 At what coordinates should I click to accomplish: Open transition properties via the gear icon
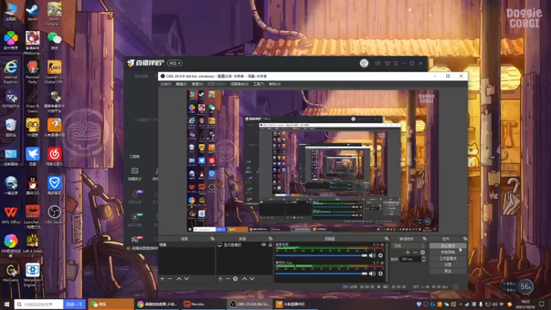(x=423, y=252)
